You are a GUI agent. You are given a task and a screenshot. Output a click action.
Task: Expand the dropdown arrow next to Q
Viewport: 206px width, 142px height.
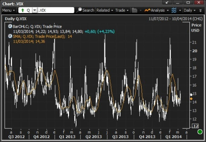(35, 10)
